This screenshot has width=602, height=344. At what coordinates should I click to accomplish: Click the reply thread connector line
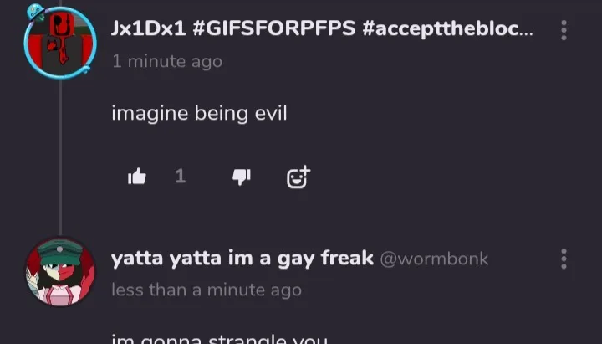pos(60,157)
